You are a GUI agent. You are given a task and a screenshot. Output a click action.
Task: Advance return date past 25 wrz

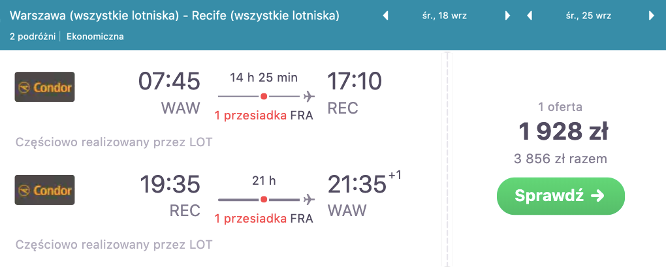click(651, 16)
